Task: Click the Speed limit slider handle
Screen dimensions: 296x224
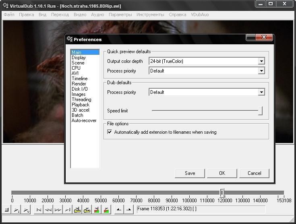Action: [260, 111]
